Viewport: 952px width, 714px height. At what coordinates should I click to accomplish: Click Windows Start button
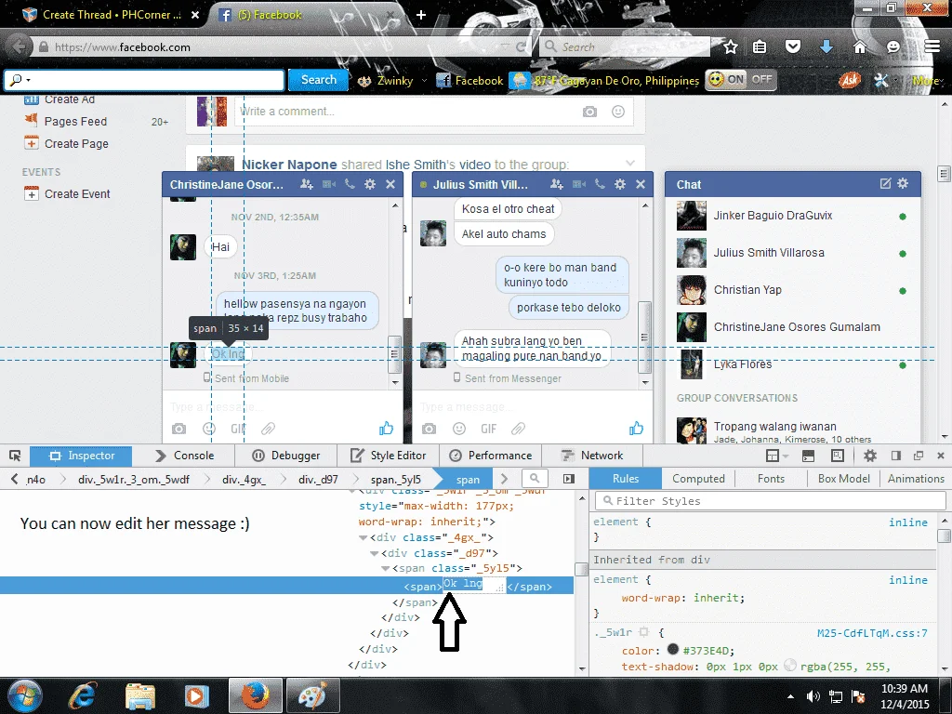tap(24, 695)
